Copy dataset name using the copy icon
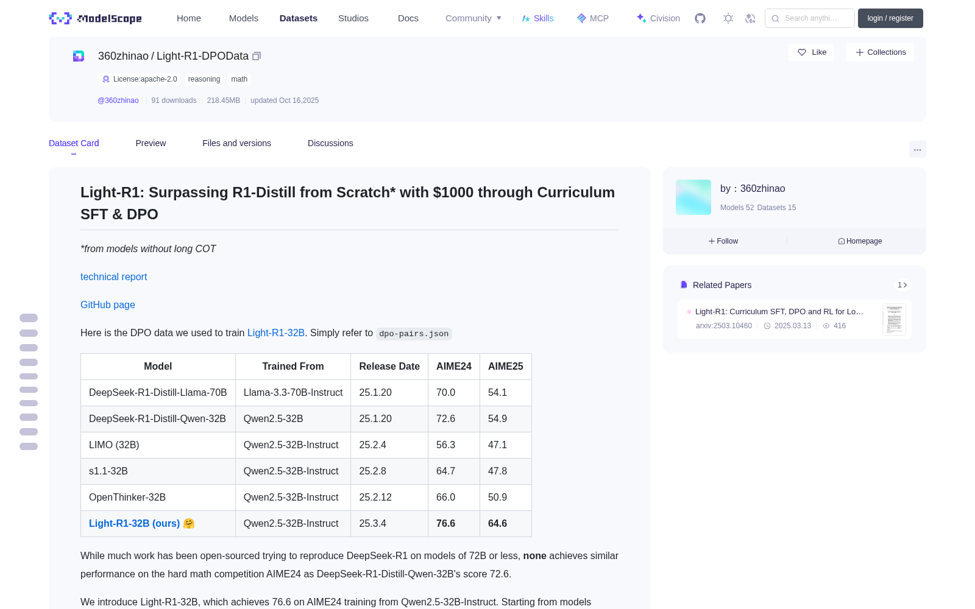 (257, 56)
